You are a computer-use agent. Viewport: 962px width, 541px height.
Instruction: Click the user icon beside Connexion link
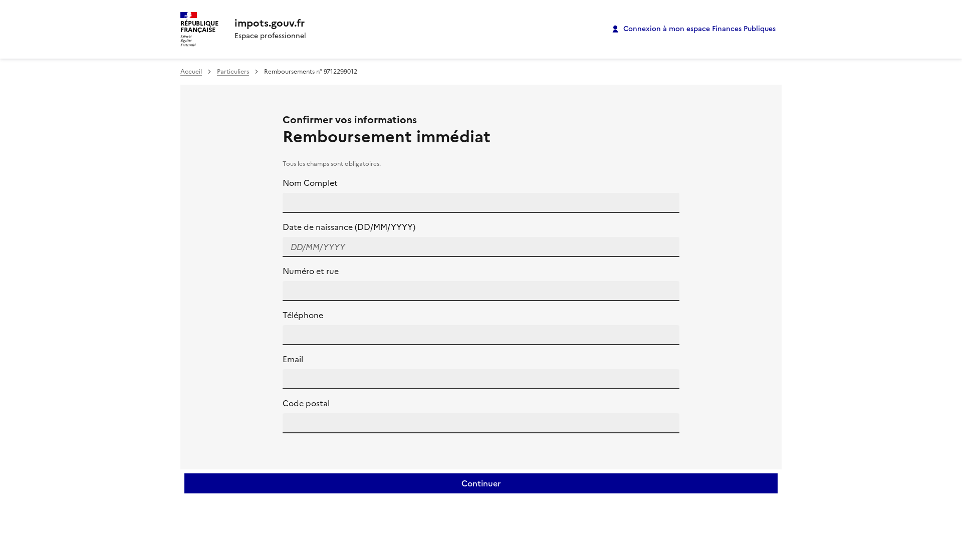(615, 29)
